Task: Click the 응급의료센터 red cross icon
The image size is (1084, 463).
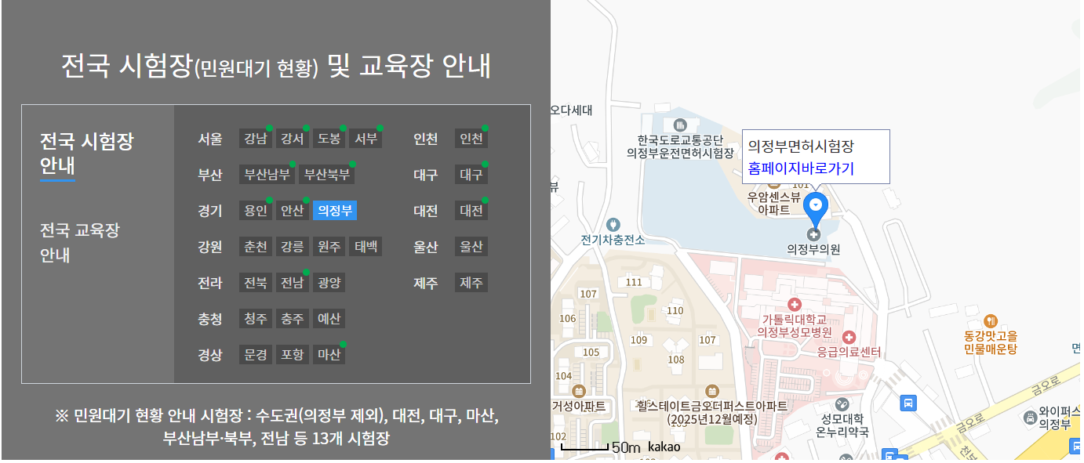Action: coord(849,337)
